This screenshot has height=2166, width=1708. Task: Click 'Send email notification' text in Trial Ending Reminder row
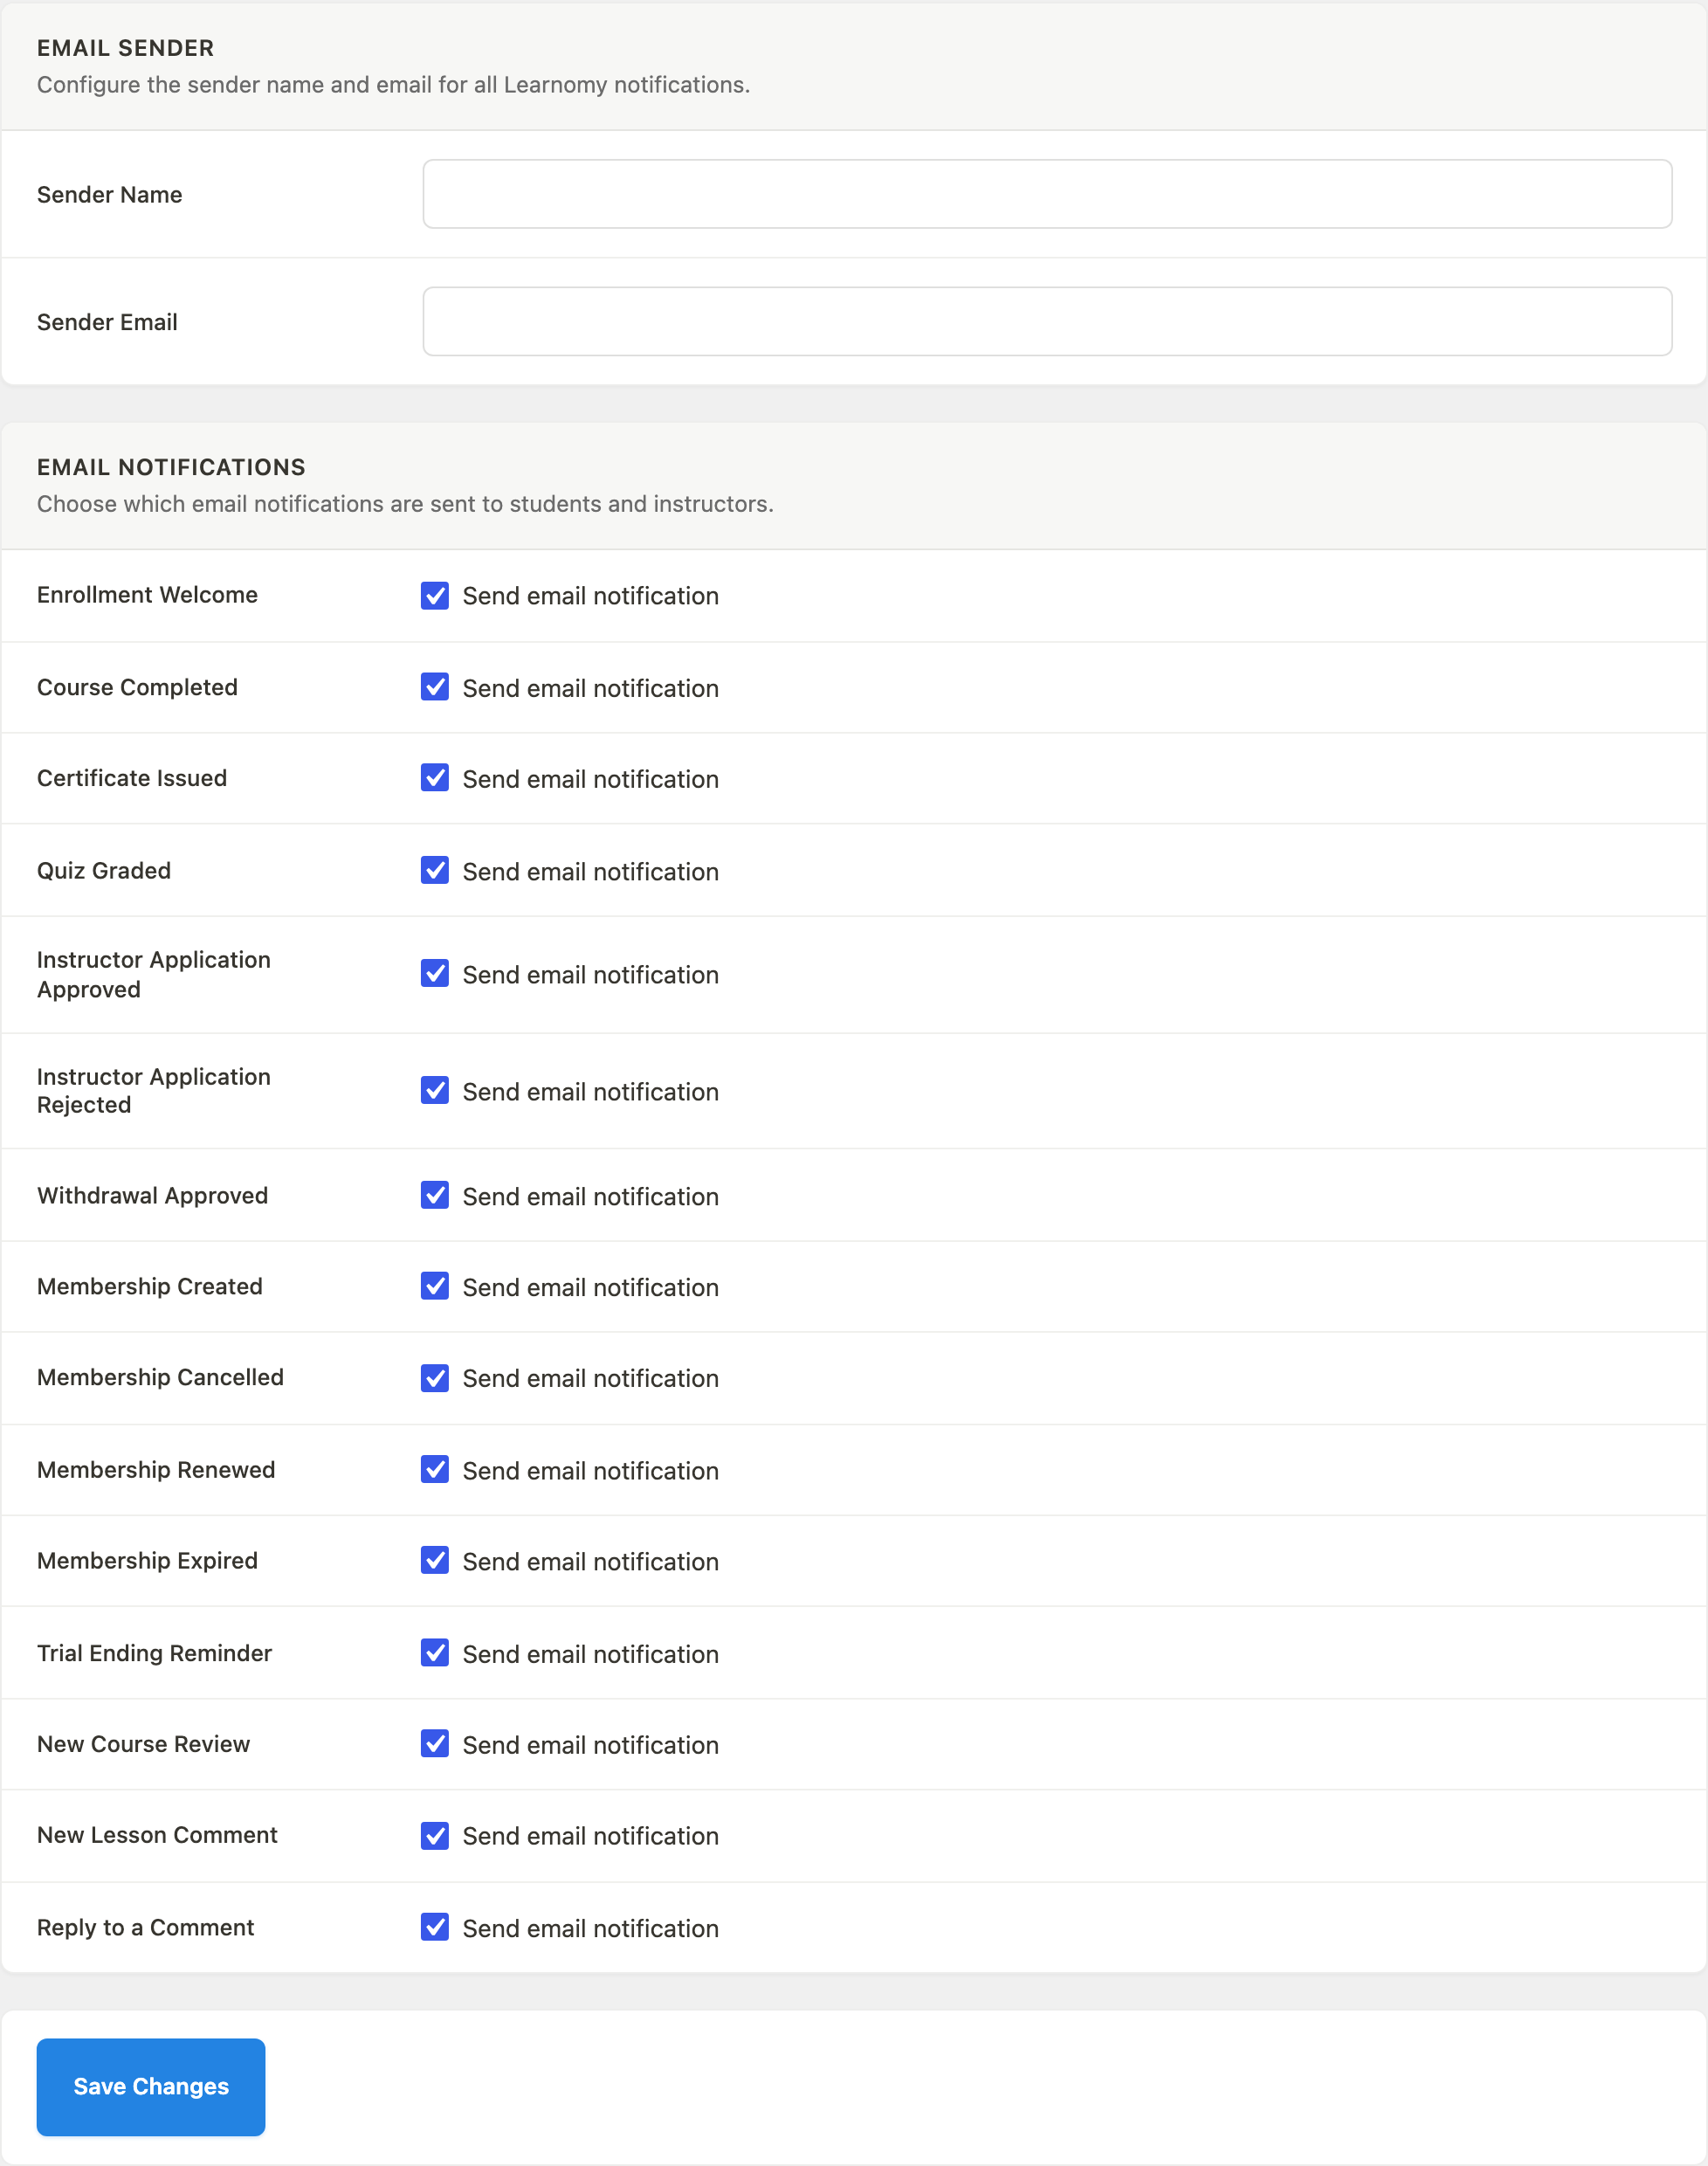[590, 1654]
